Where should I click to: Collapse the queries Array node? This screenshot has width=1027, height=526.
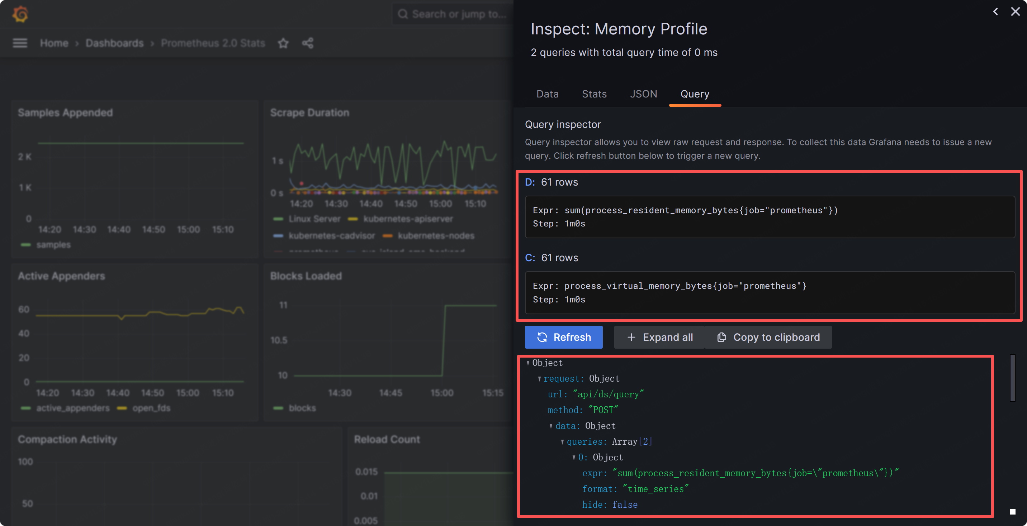click(x=563, y=441)
